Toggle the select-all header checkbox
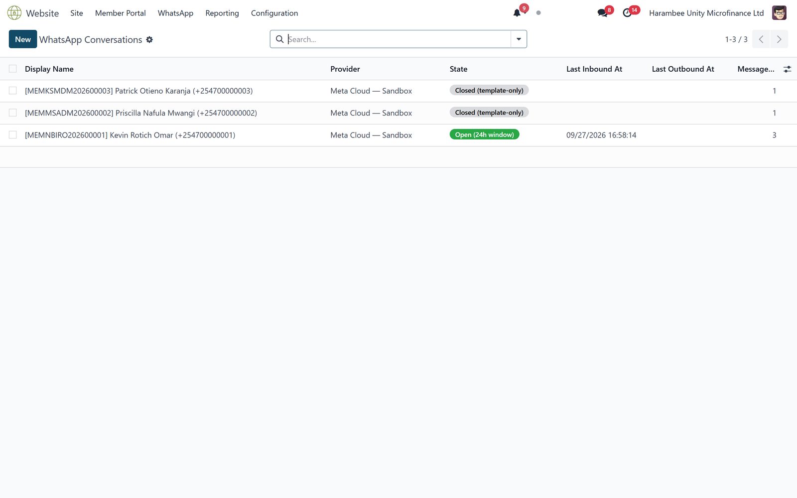The image size is (797, 498). point(13,69)
